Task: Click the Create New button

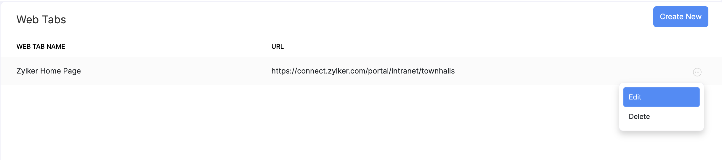Action: pyautogui.click(x=680, y=17)
